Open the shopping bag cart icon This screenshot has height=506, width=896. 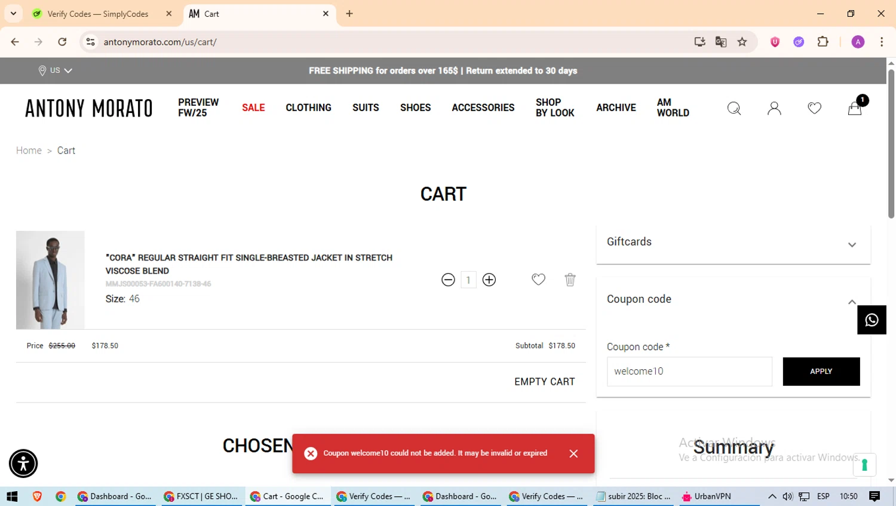point(855,108)
